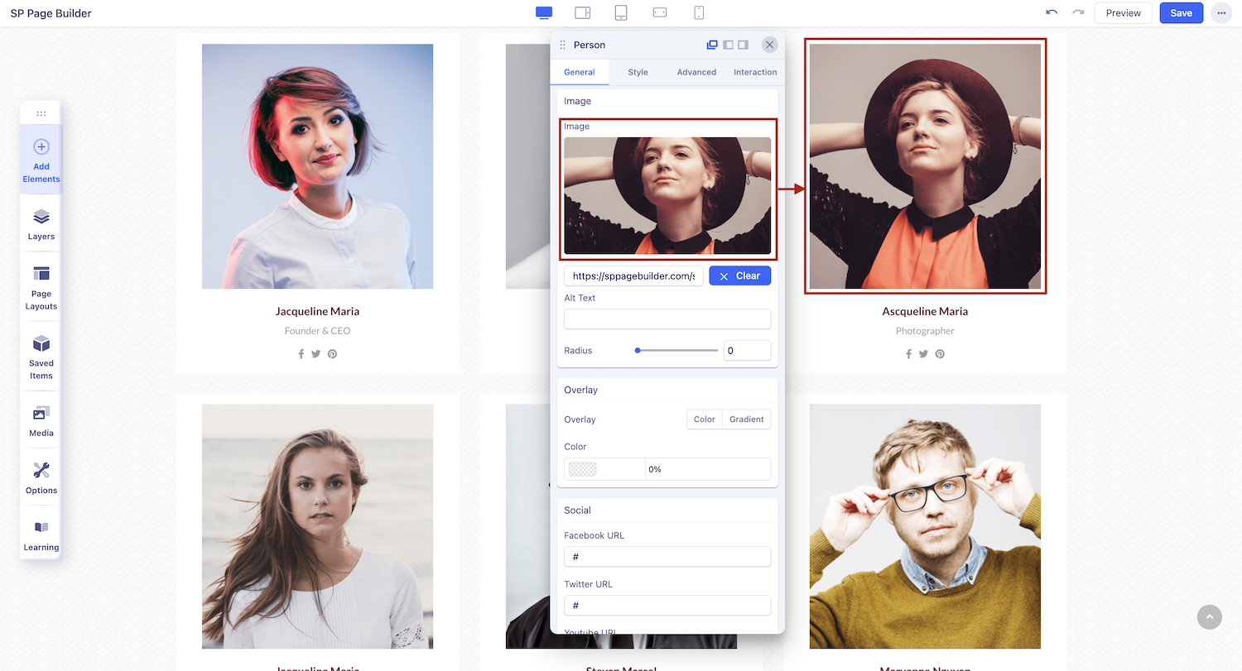This screenshot has width=1242, height=671.
Task: Switch to mobile phone device view
Action: [699, 12]
